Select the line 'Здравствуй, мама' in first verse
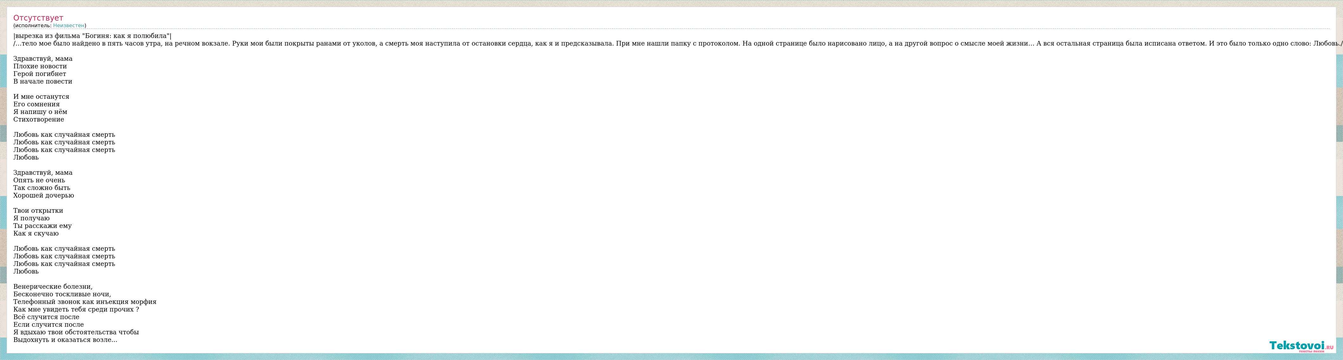 43,59
